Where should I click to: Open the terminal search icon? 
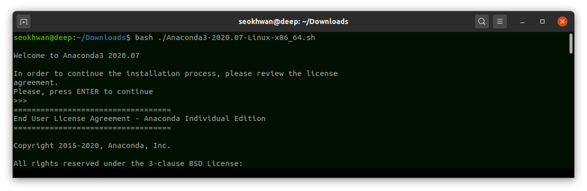[x=482, y=21]
